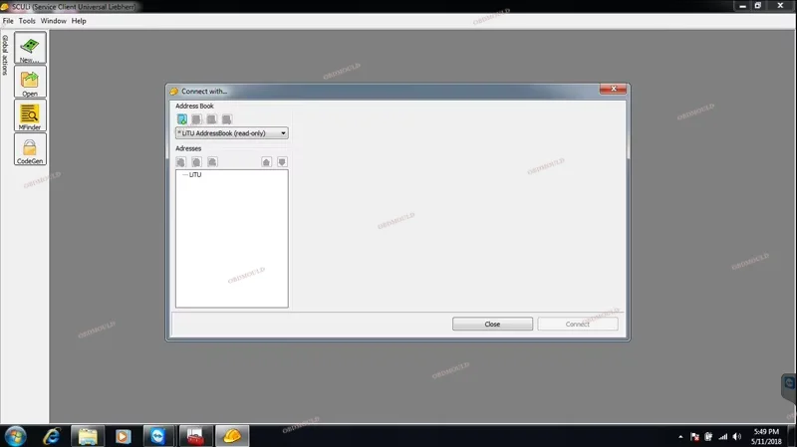Viewport: 797px width, 447px height.
Task: Click the first Address Book toolbar icon
Action: pyautogui.click(x=182, y=119)
